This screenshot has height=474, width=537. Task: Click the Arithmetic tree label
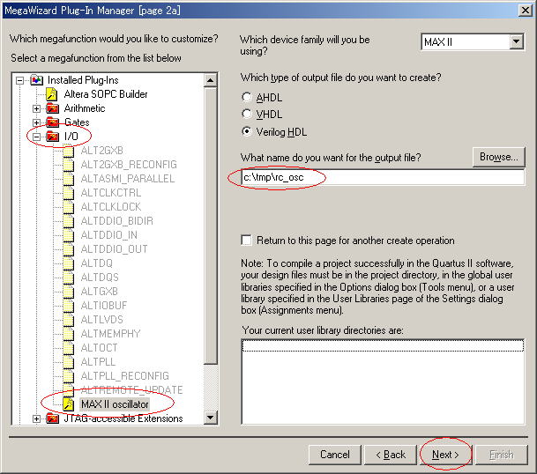85,108
